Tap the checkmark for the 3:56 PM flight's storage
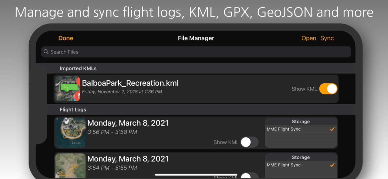The height and width of the screenshot is (179, 388). [x=332, y=129]
